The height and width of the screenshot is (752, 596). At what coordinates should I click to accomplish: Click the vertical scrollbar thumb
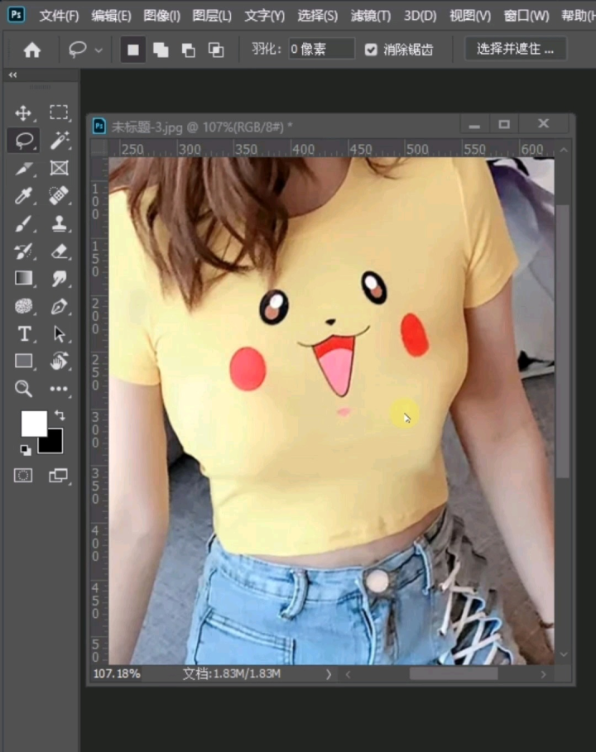coord(564,342)
